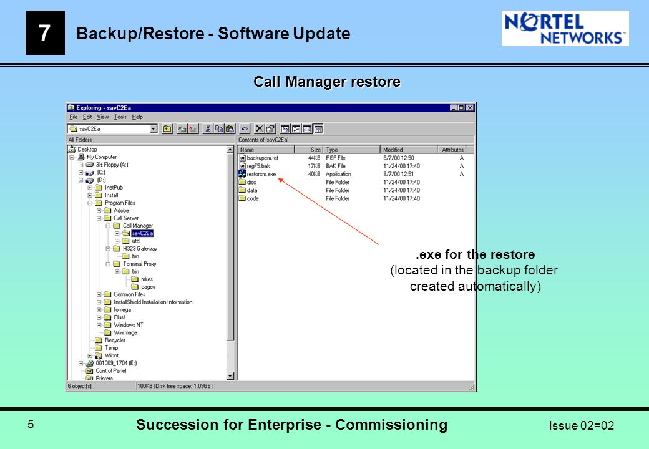The width and height of the screenshot is (649, 449).
Task: Select the Iomega folder
Action: pyautogui.click(x=122, y=310)
